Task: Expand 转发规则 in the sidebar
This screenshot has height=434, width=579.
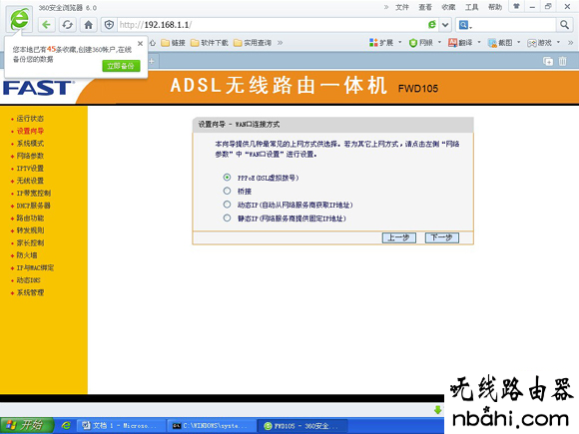Action: (30, 230)
